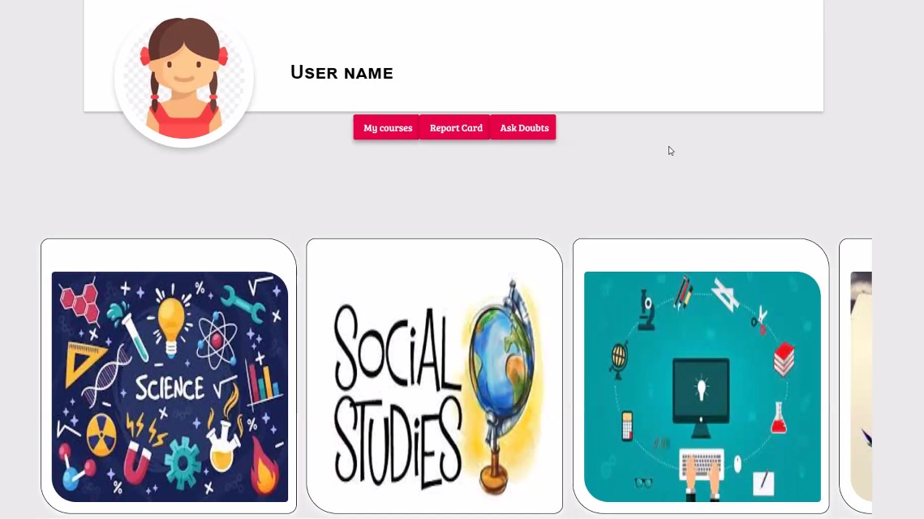Screen dimensions: 924x519
Task: Click the stacked books icon in computer card
Action: coord(784,359)
